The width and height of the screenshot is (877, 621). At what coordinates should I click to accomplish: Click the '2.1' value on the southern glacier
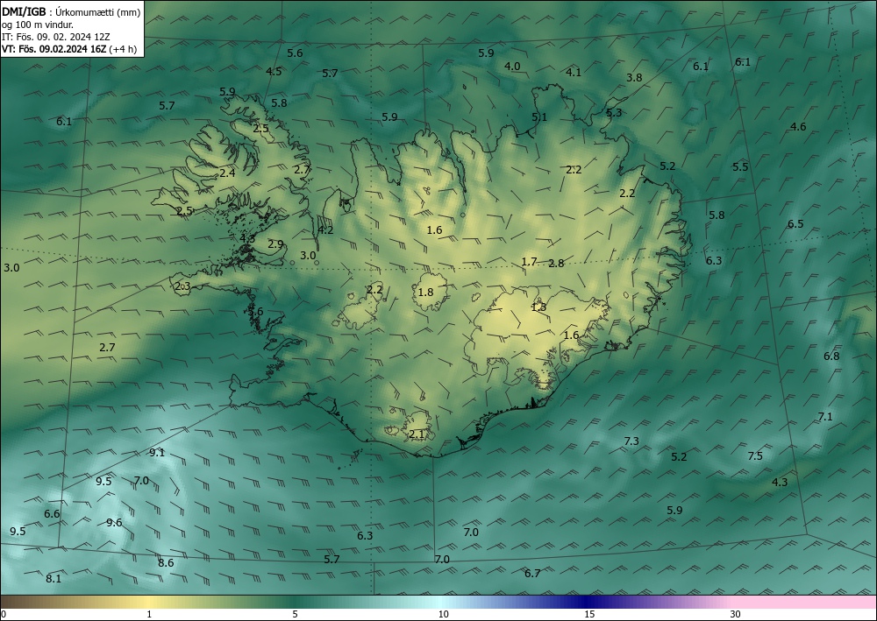point(417,434)
